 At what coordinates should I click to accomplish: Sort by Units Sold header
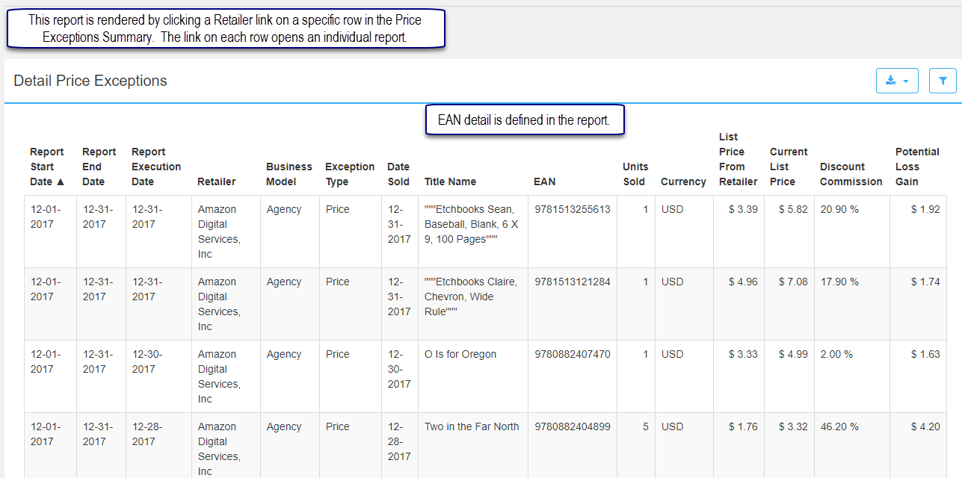coord(635,174)
